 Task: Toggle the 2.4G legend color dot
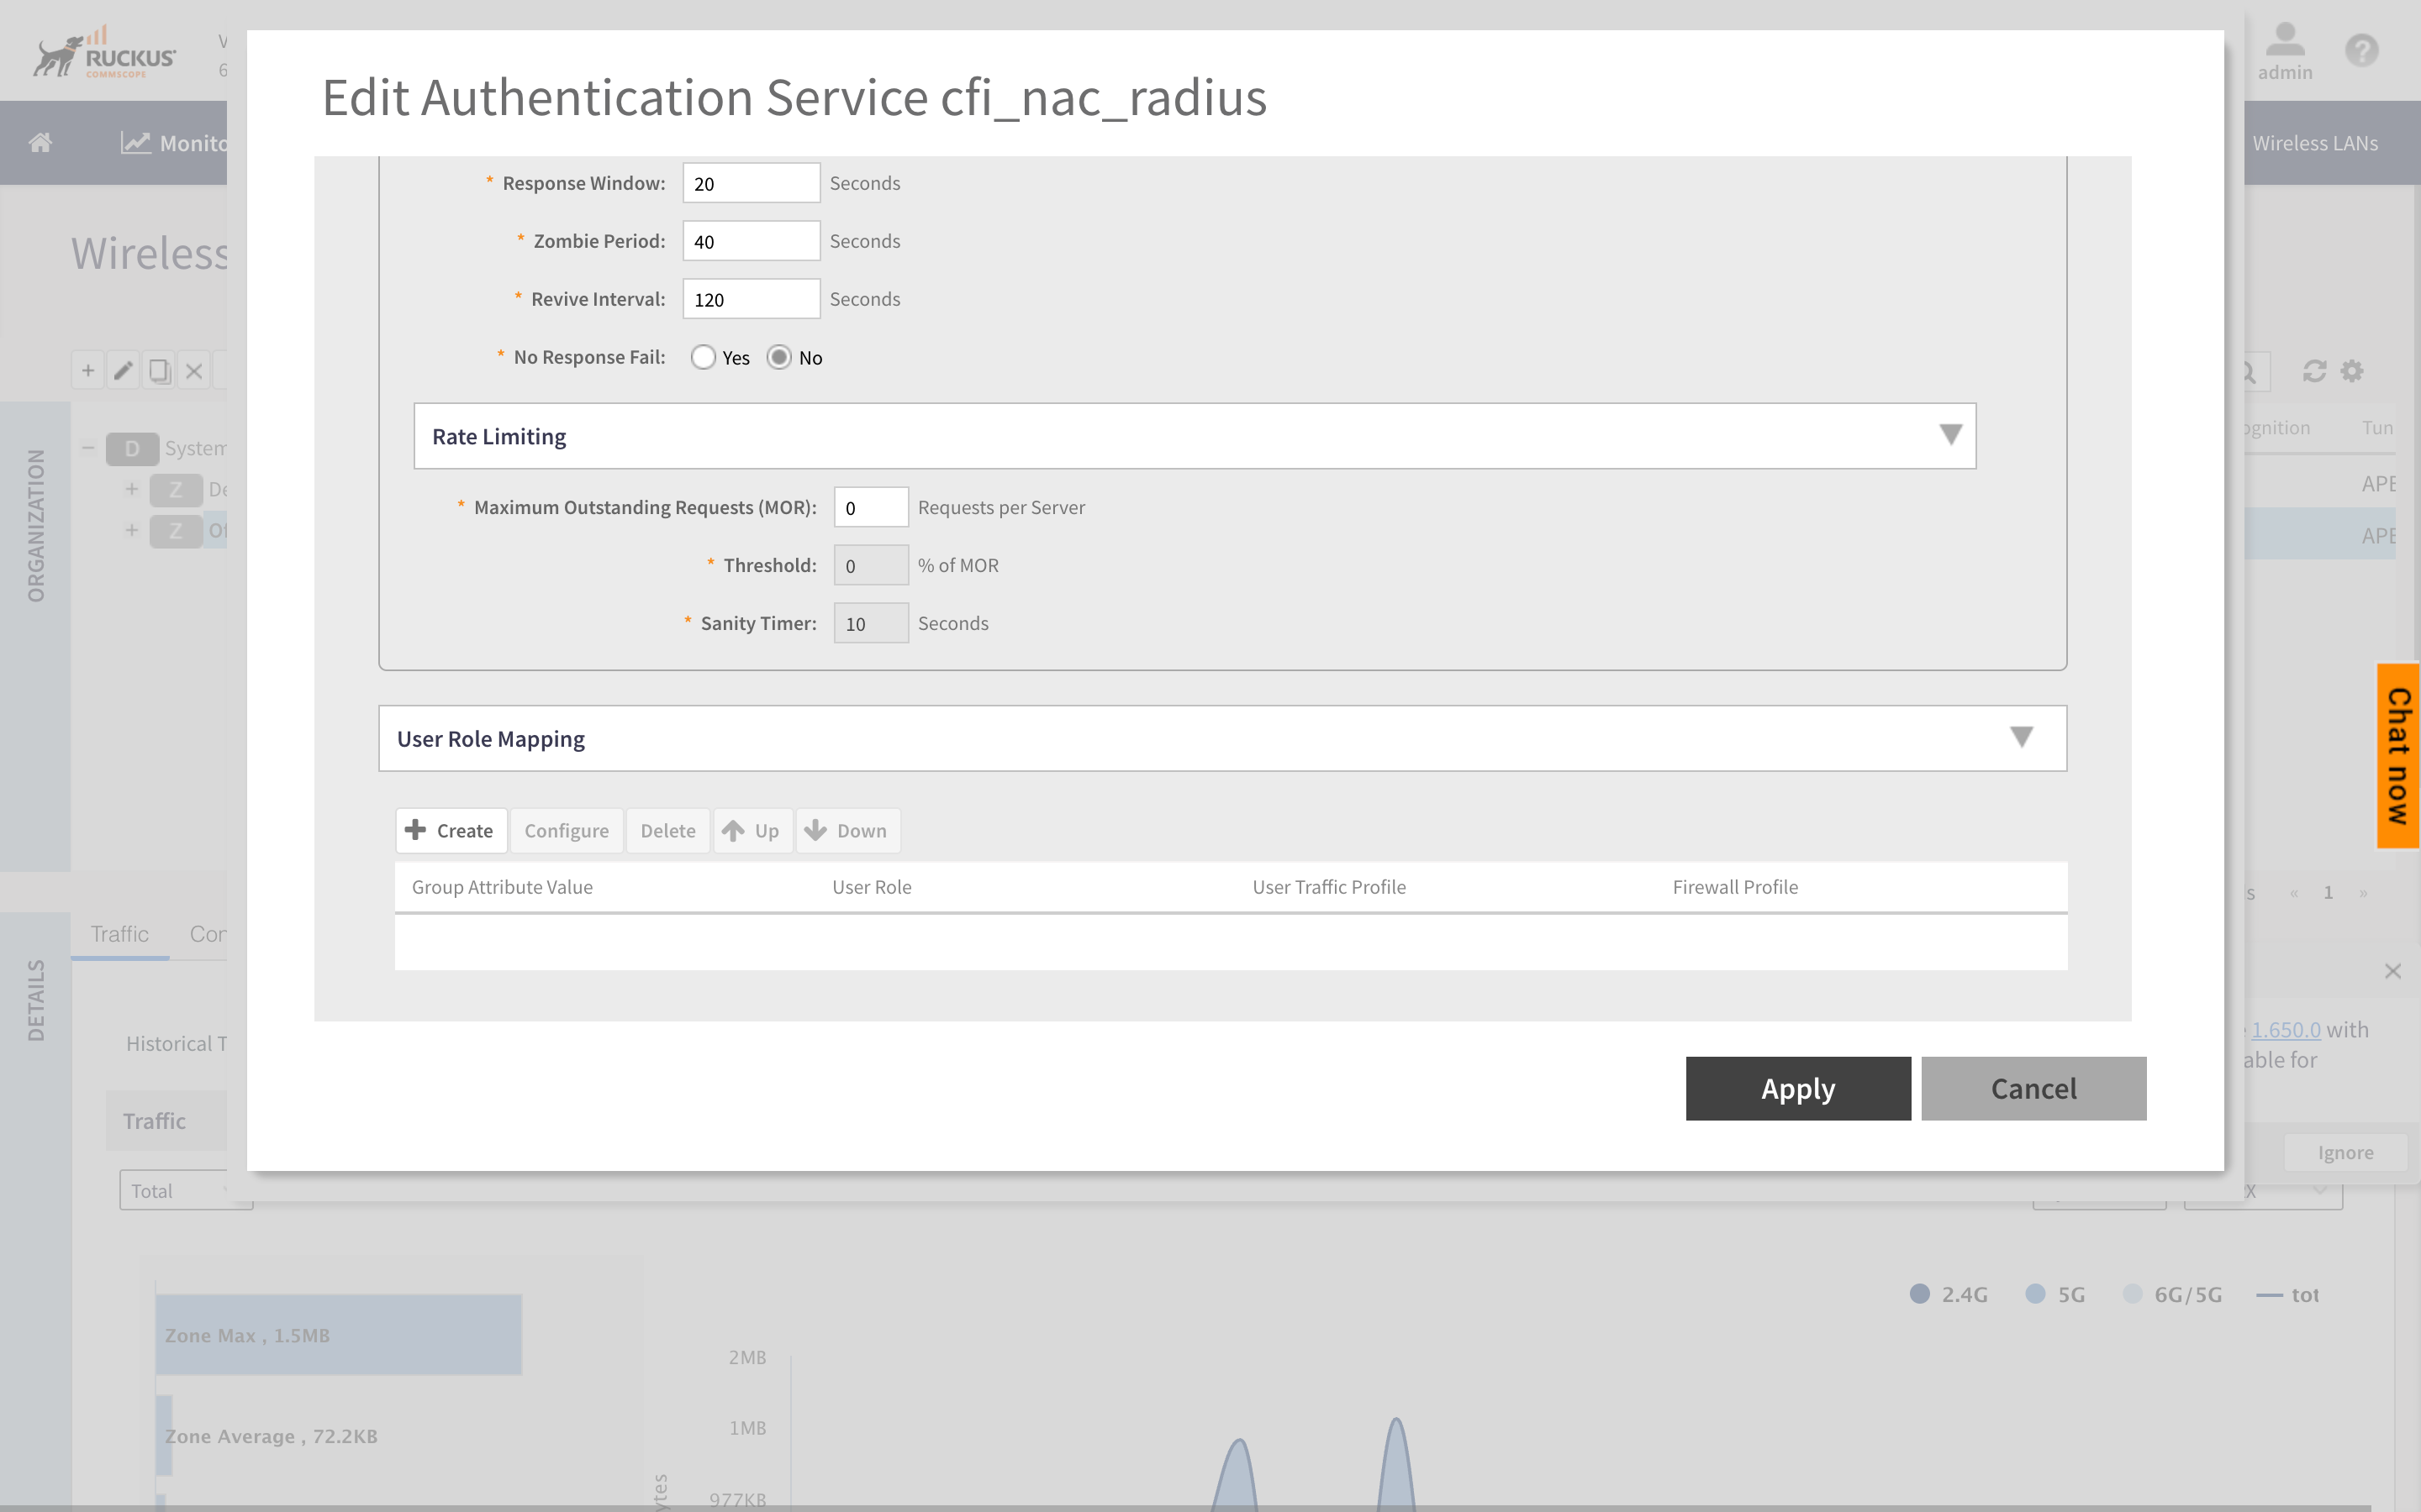tap(1919, 1294)
